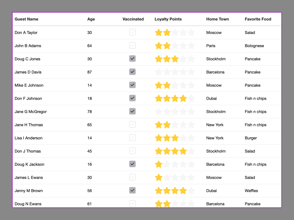Click the first star for James D Davis

pos(158,72)
